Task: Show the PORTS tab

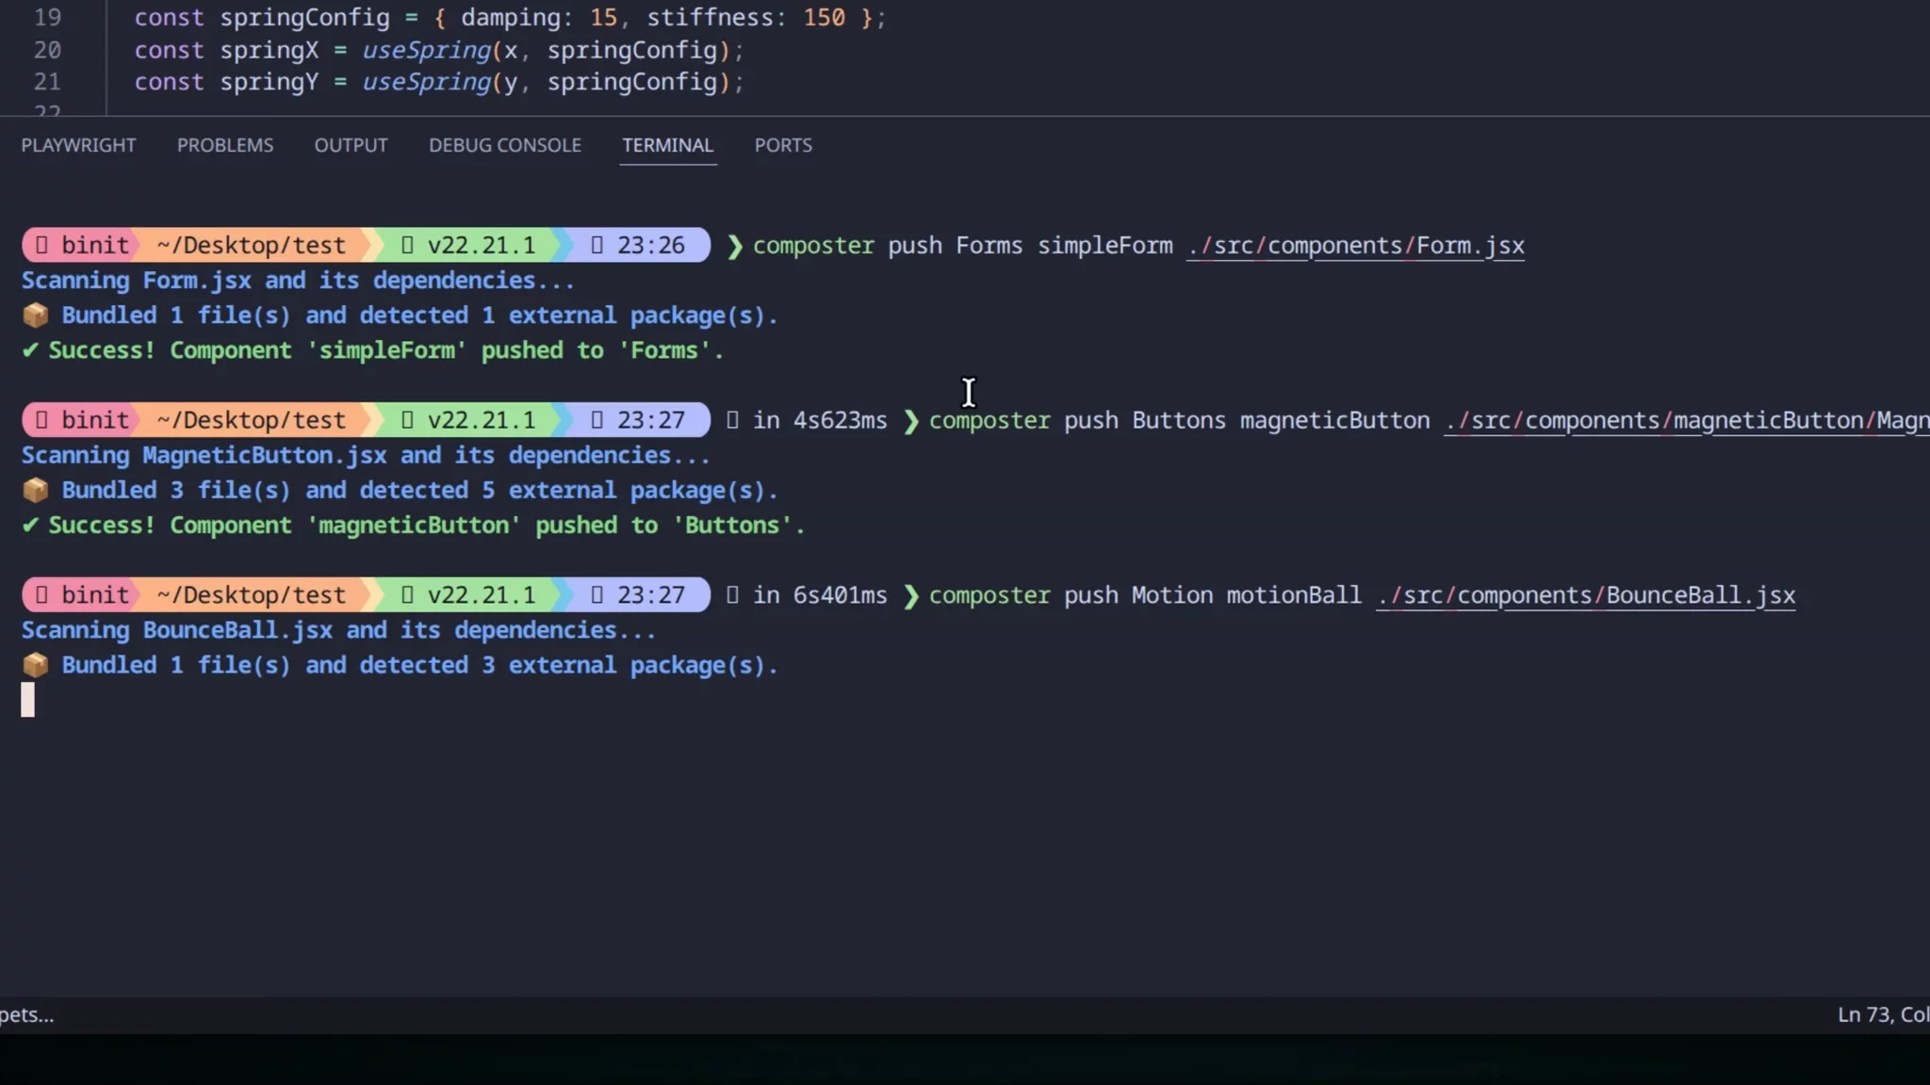Action: [782, 145]
